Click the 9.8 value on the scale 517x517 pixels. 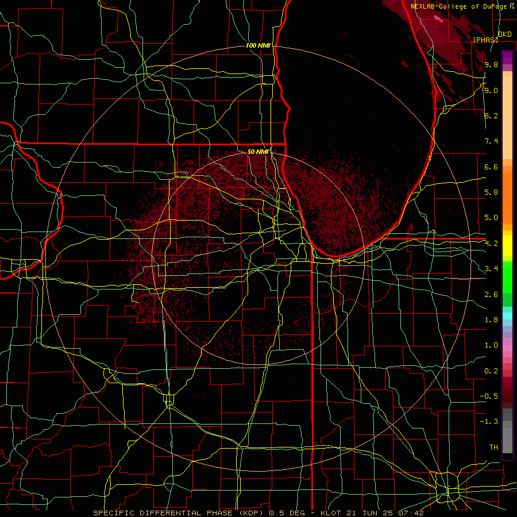(x=491, y=64)
